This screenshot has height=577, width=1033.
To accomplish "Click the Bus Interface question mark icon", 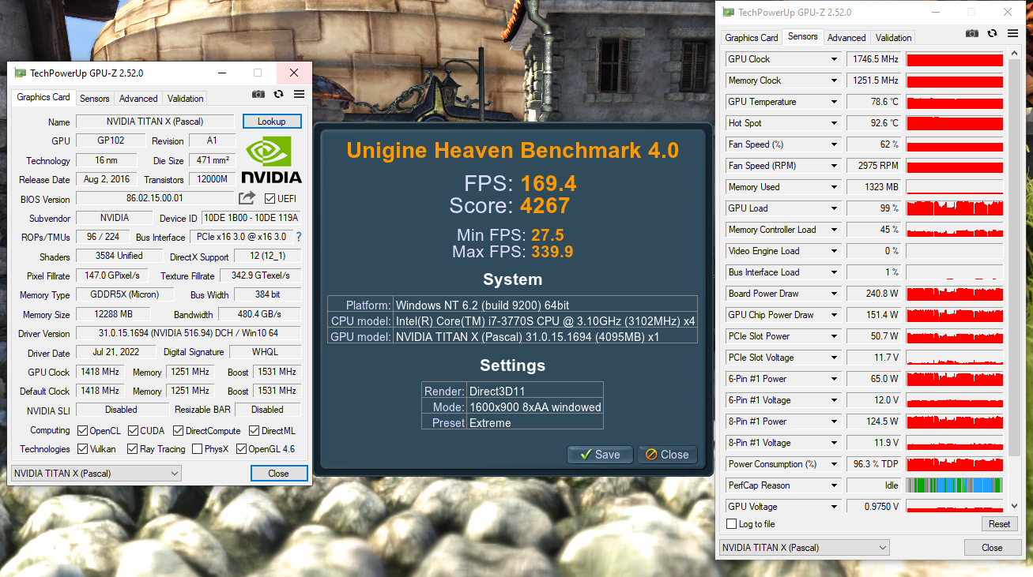I will tap(299, 237).
